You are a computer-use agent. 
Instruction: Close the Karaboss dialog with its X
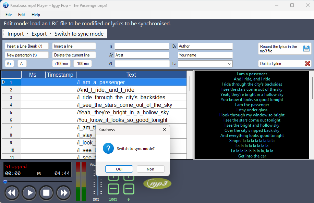(165, 129)
